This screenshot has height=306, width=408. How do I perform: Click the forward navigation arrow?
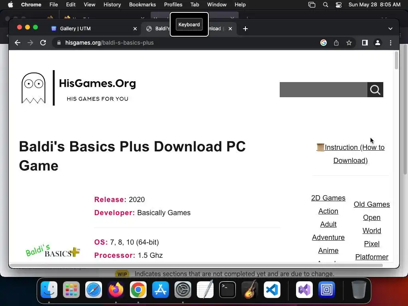coord(30,43)
